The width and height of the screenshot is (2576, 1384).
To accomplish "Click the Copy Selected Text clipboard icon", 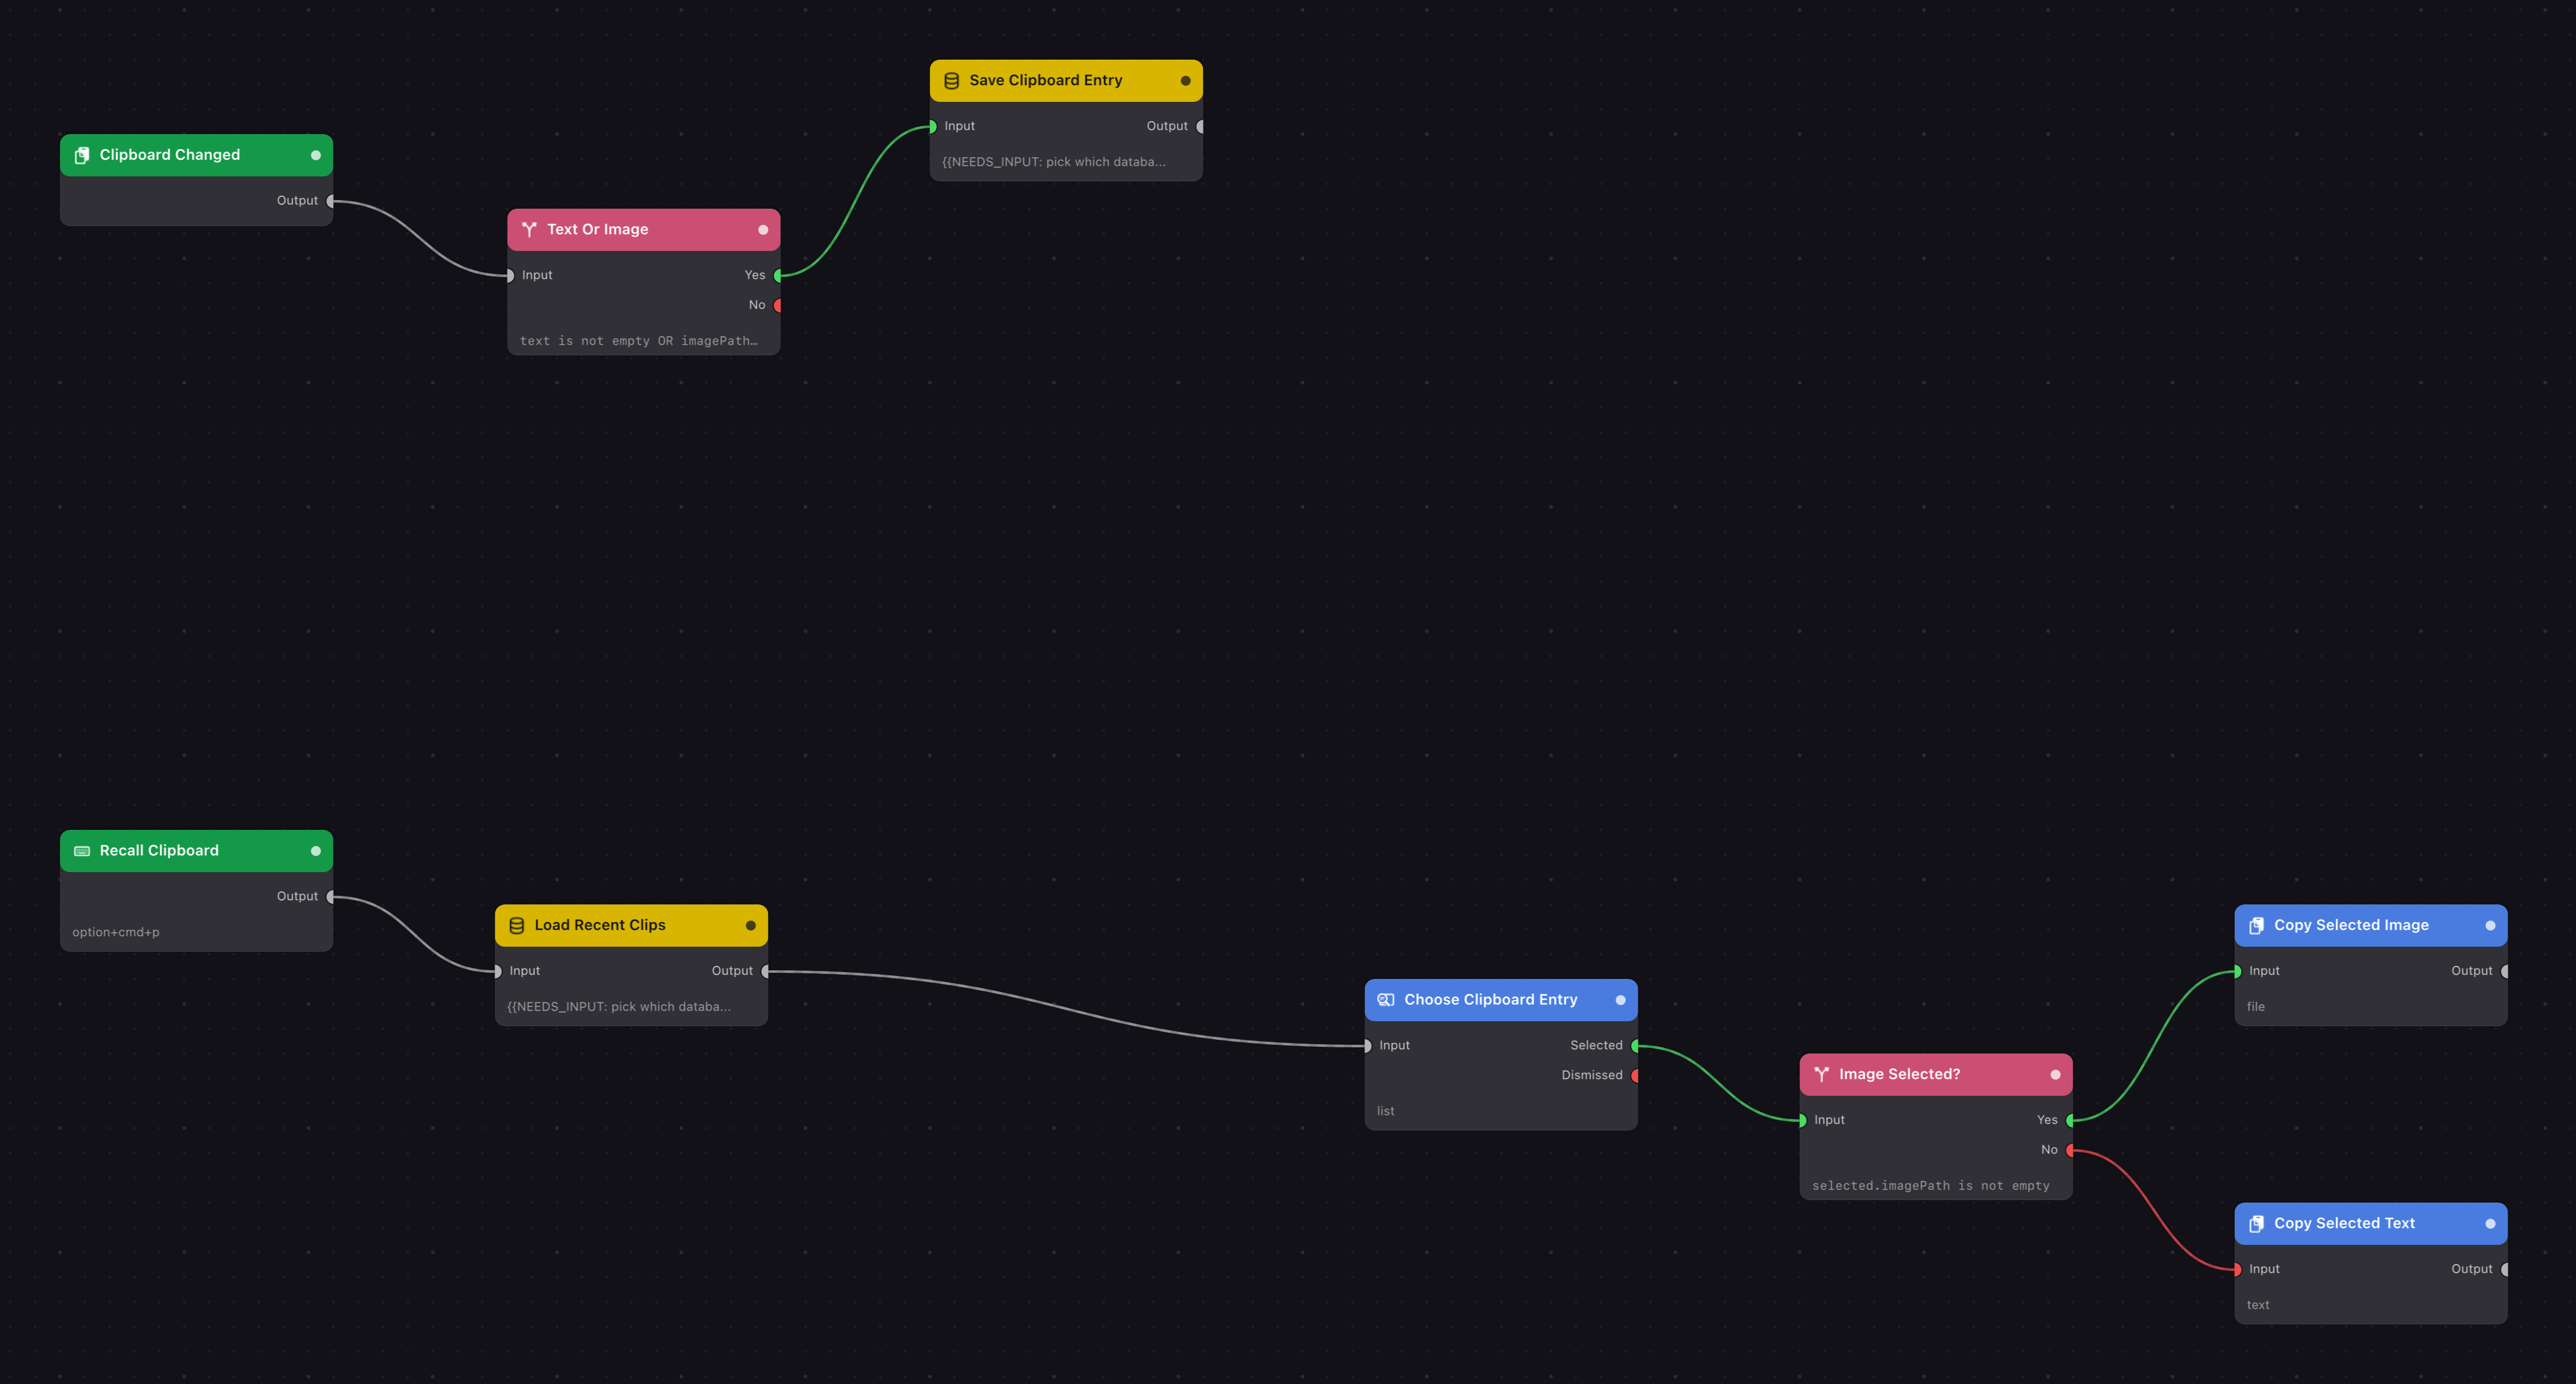I will tap(2256, 1224).
